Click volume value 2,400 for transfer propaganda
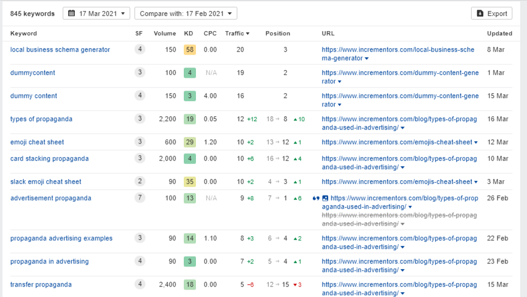 coord(167,285)
